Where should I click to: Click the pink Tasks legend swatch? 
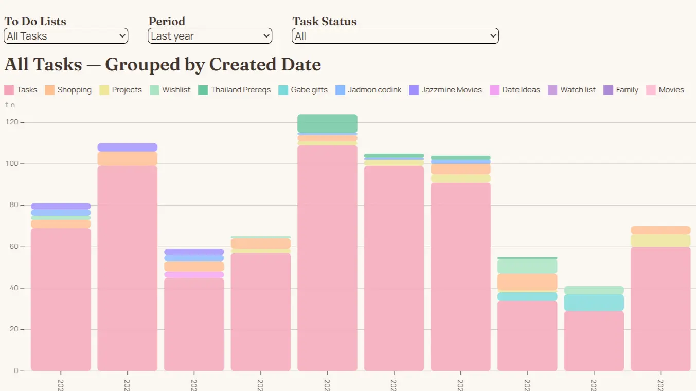[9, 90]
